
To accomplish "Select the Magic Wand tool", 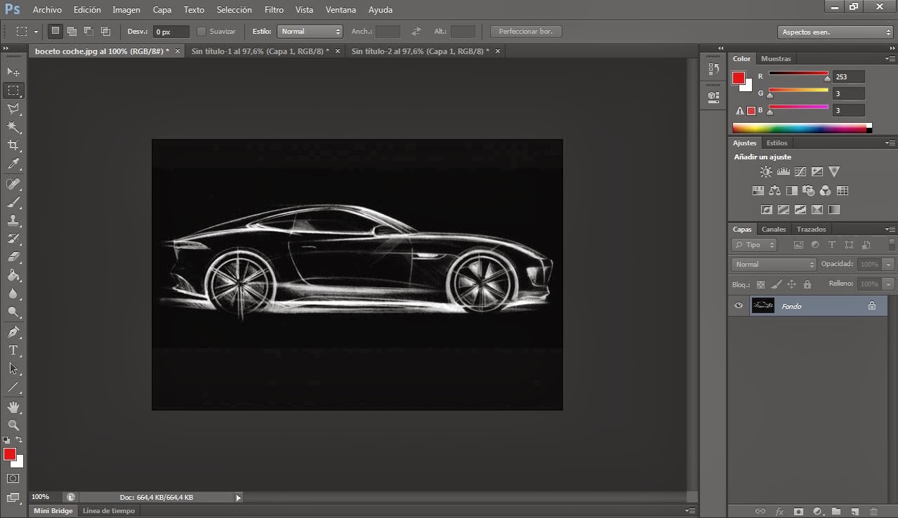I will coord(13,127).
